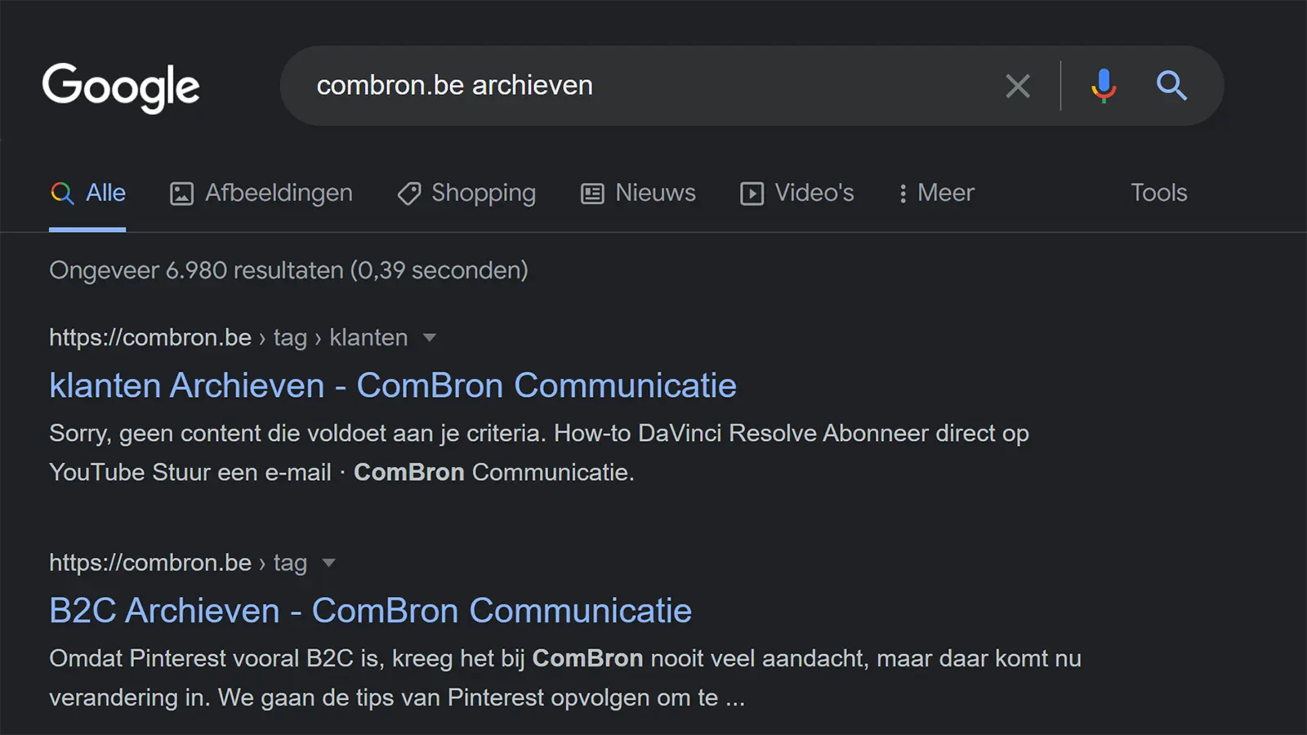Click the shopping tag icon
Viewport: 1307px width, 735px height.
coord(408,194)
